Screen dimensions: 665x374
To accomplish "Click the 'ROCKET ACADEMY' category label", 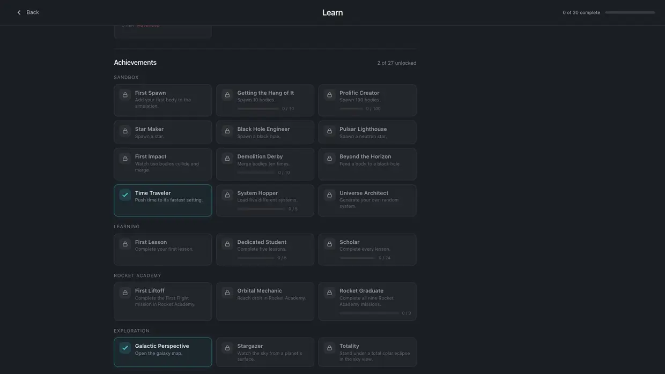I will 137,276.
